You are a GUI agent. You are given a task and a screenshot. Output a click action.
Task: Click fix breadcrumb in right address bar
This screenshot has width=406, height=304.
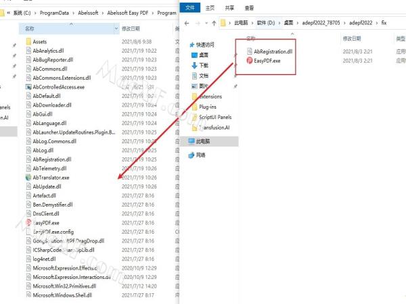tap(384, 23)
